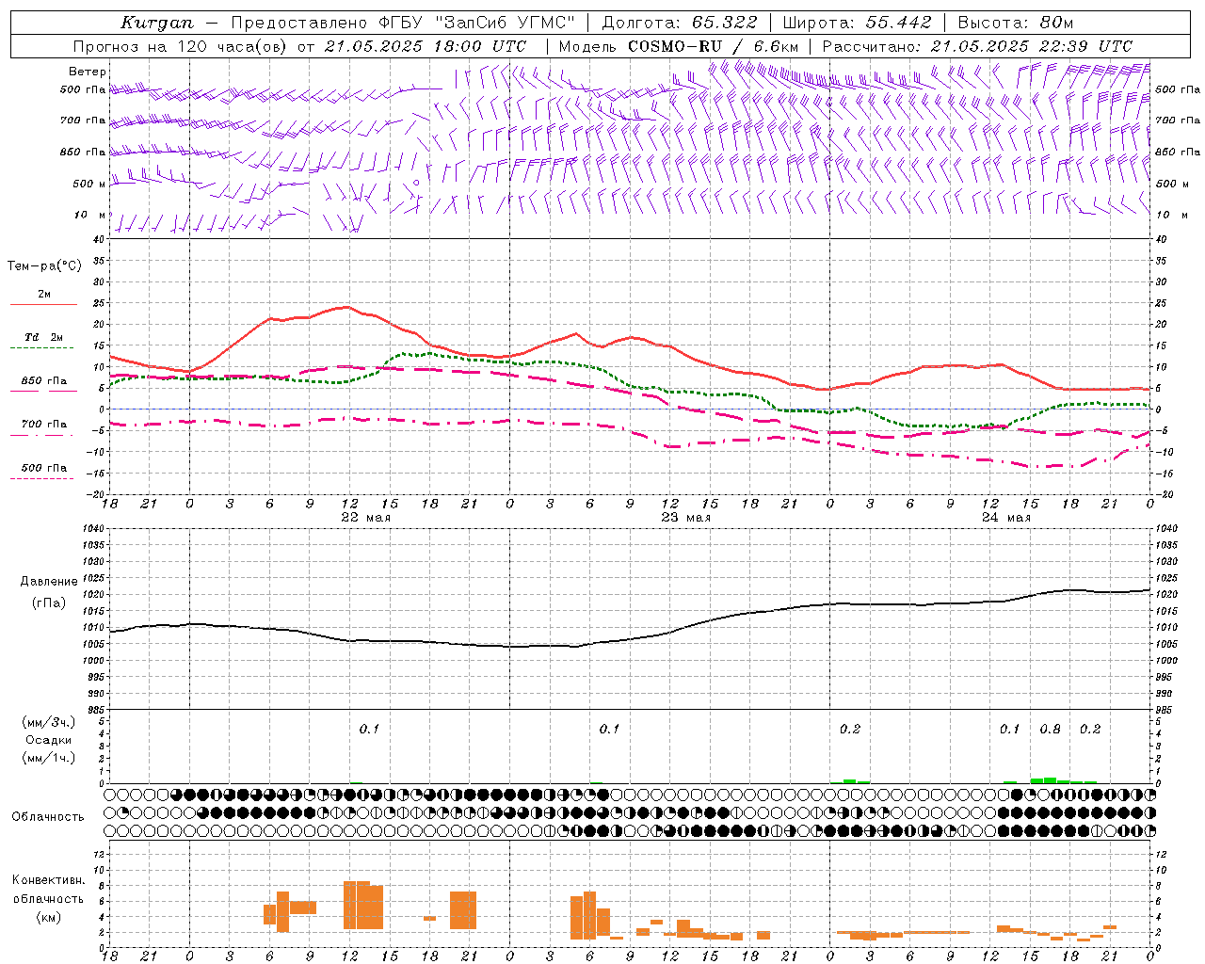Click the "Рассчитано: 21.05.2025 22:39 UTC" text
Screen dimensions: 1205x964
tap(977, 46)
